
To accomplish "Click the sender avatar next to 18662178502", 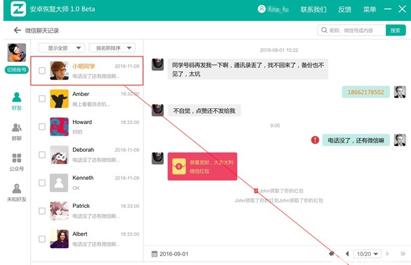I will pyautogui.click(x=399, y=92).
